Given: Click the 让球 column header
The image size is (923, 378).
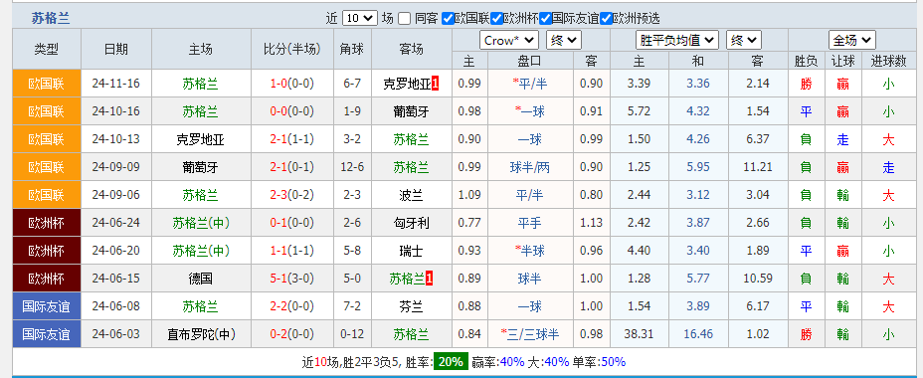Looking at the screenshot, I should click(x=842, y=61).
